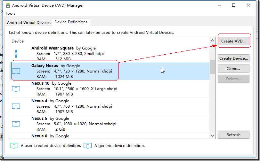Click the user-created device definition legend icon
This screenshot has height=161, width=260.
point(14,146)
